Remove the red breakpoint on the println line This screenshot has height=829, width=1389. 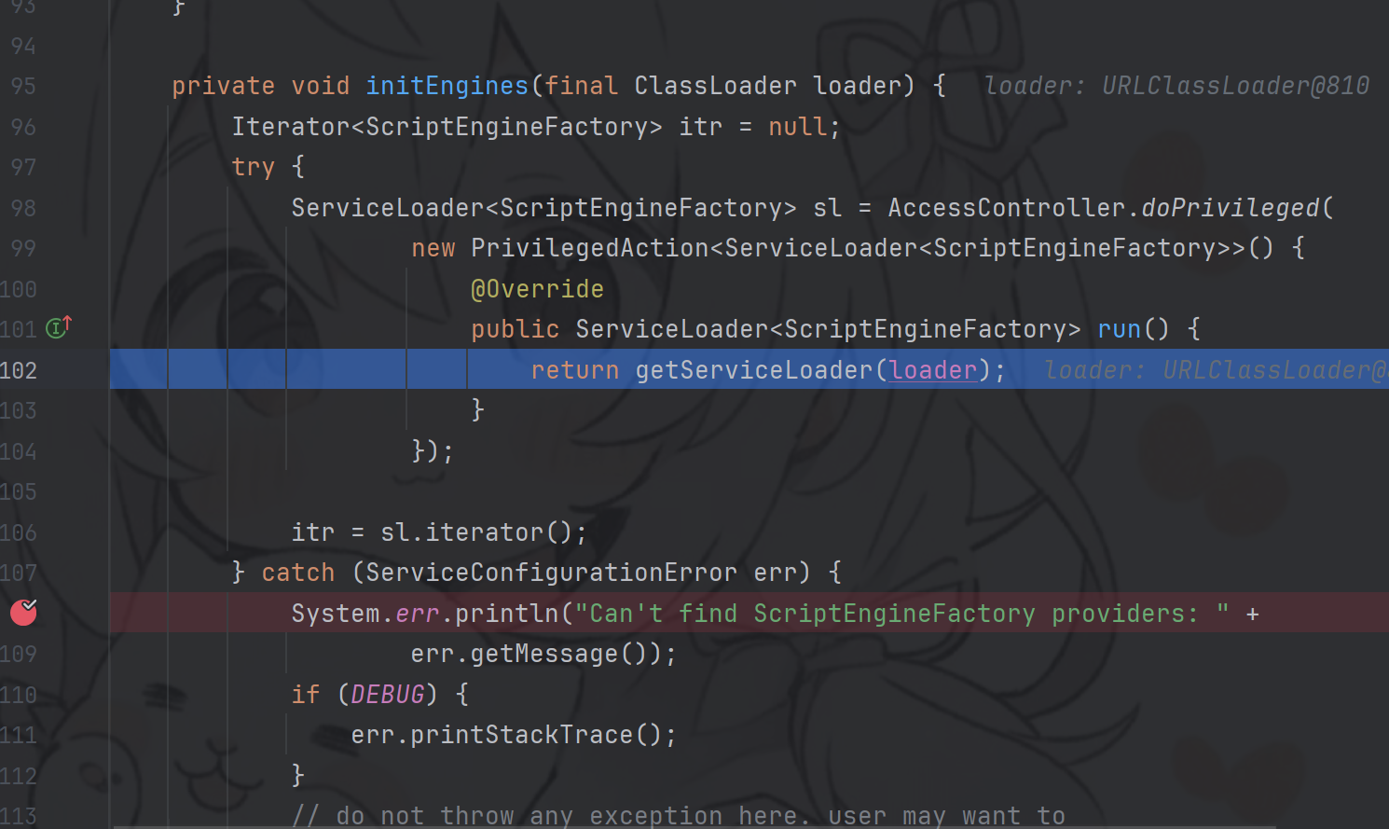click(23, 613)
